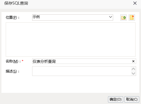The height and width of the screenshot is (104, 141).
Task: Click description box up arrow
Action: [133, 69]
